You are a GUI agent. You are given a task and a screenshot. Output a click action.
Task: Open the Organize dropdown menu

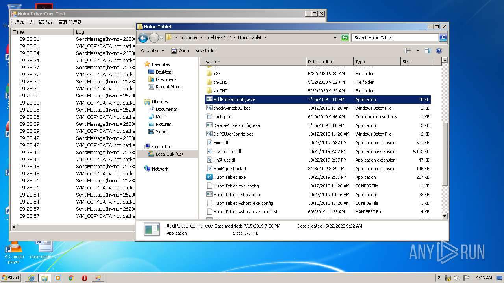[152, 51]
